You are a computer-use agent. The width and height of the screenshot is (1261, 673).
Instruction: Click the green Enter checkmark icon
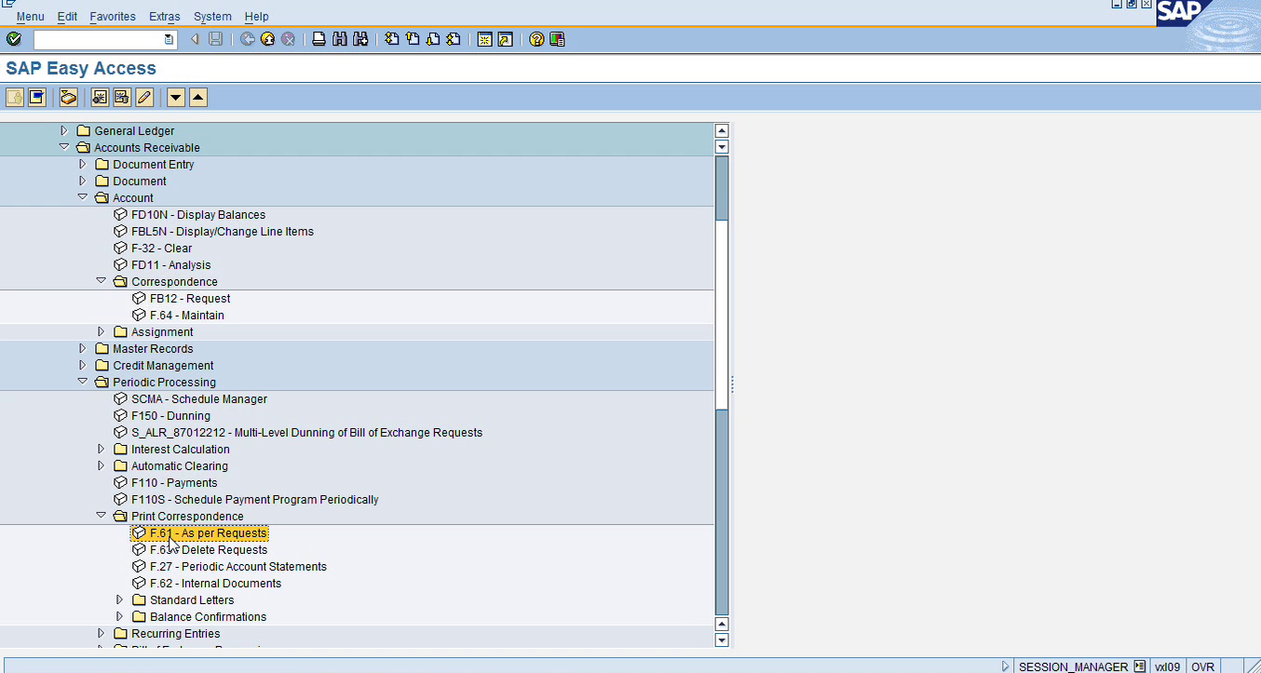point(13,39)
